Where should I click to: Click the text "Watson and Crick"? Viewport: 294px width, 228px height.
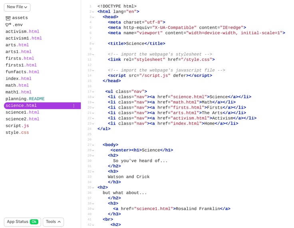[x=129, y=177]
